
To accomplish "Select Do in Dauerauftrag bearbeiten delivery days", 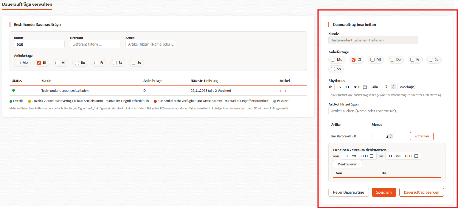I will pyautogui.click(x=392, y=59).
